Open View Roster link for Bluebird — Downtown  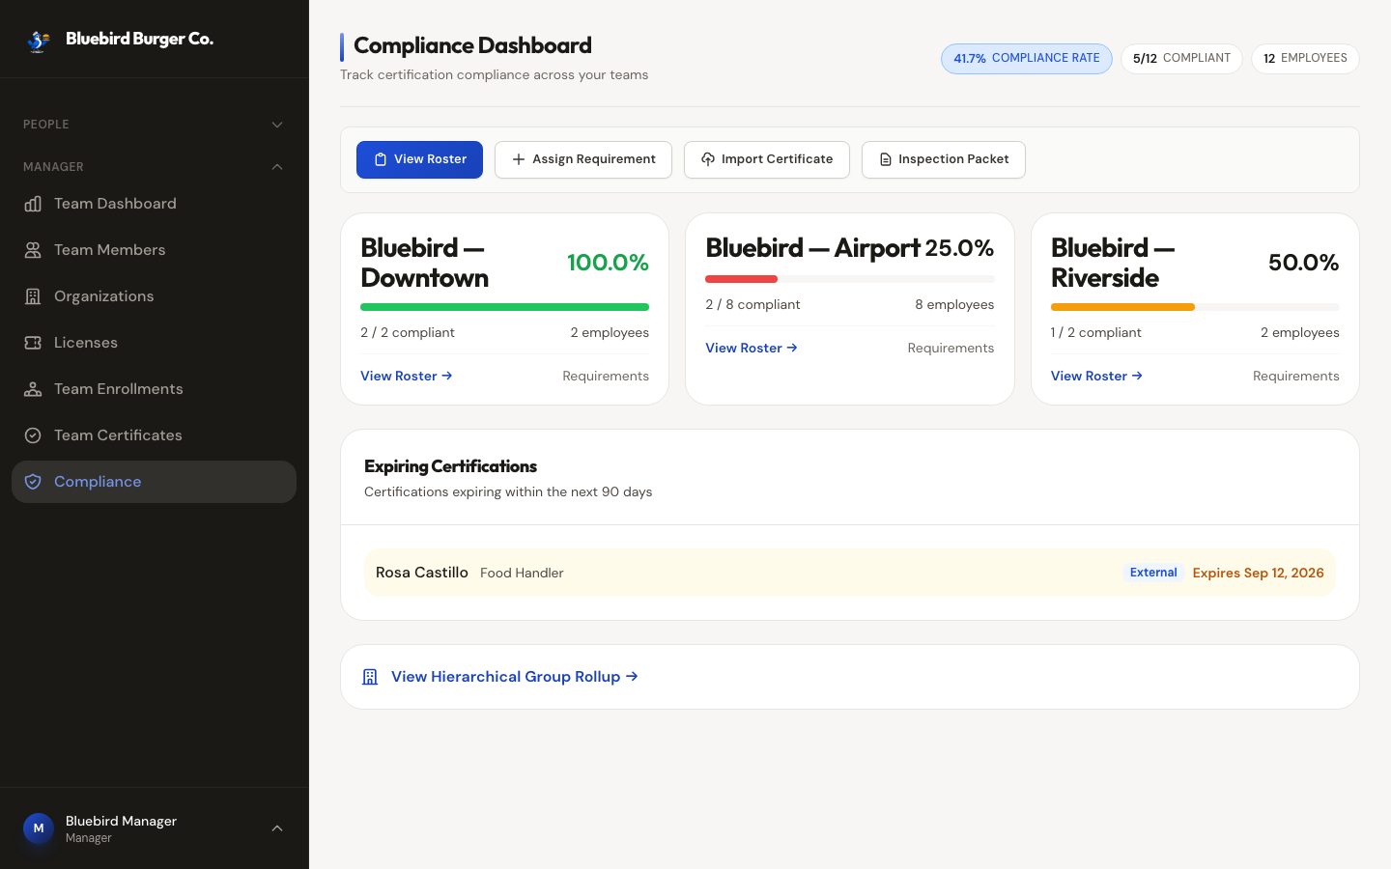coord(407,376)
